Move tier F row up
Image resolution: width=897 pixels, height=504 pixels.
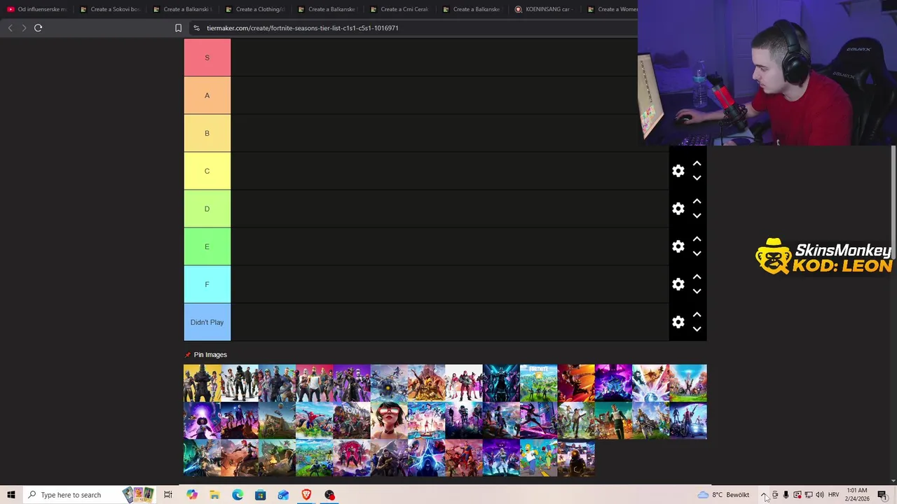pos(697,276)
